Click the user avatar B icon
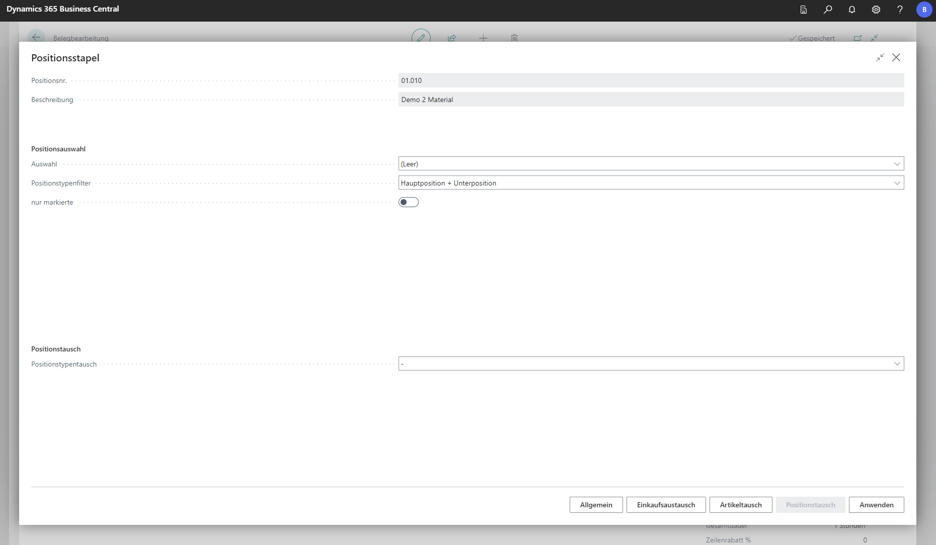The image size is (936, 545). pyautogui.click(x=924, y=10)
